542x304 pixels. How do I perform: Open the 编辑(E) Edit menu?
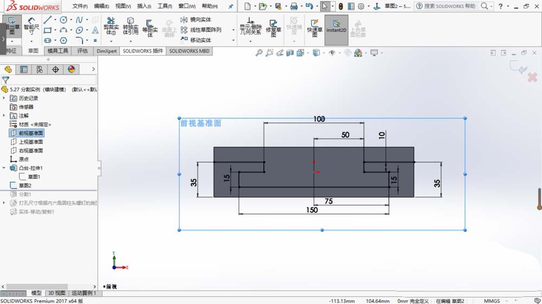pyautogui.click(x=101, y=6)
